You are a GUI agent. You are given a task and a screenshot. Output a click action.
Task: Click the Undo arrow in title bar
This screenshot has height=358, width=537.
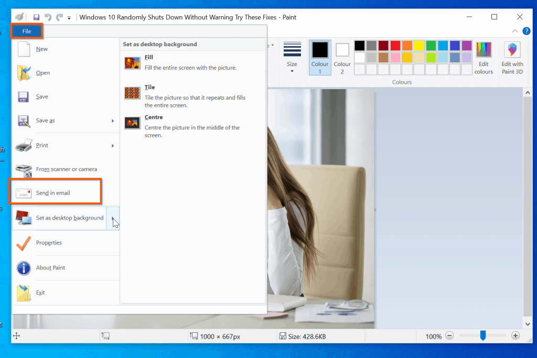tap(48, 17)
